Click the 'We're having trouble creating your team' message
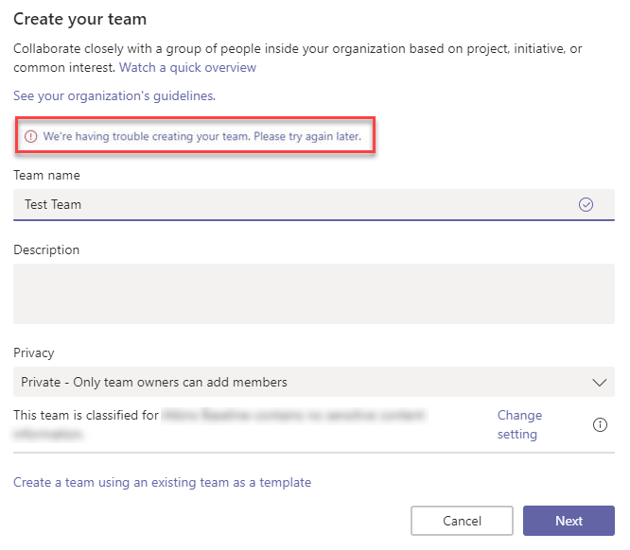Image resolution: width=630 pixels, height=550 pixels. point(202,136)
